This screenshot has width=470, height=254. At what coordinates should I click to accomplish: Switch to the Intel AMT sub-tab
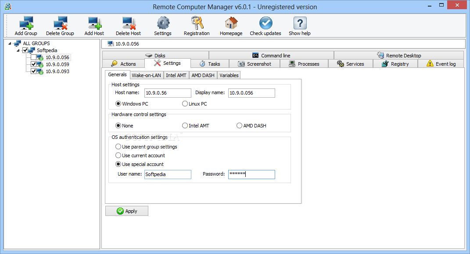pyautogui.click(x=176, y=75)
